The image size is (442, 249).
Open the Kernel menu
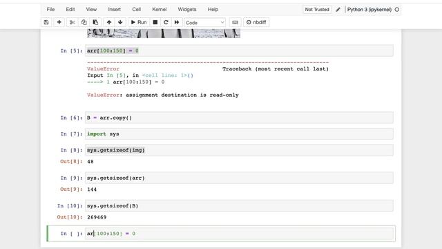click(160, 9)
